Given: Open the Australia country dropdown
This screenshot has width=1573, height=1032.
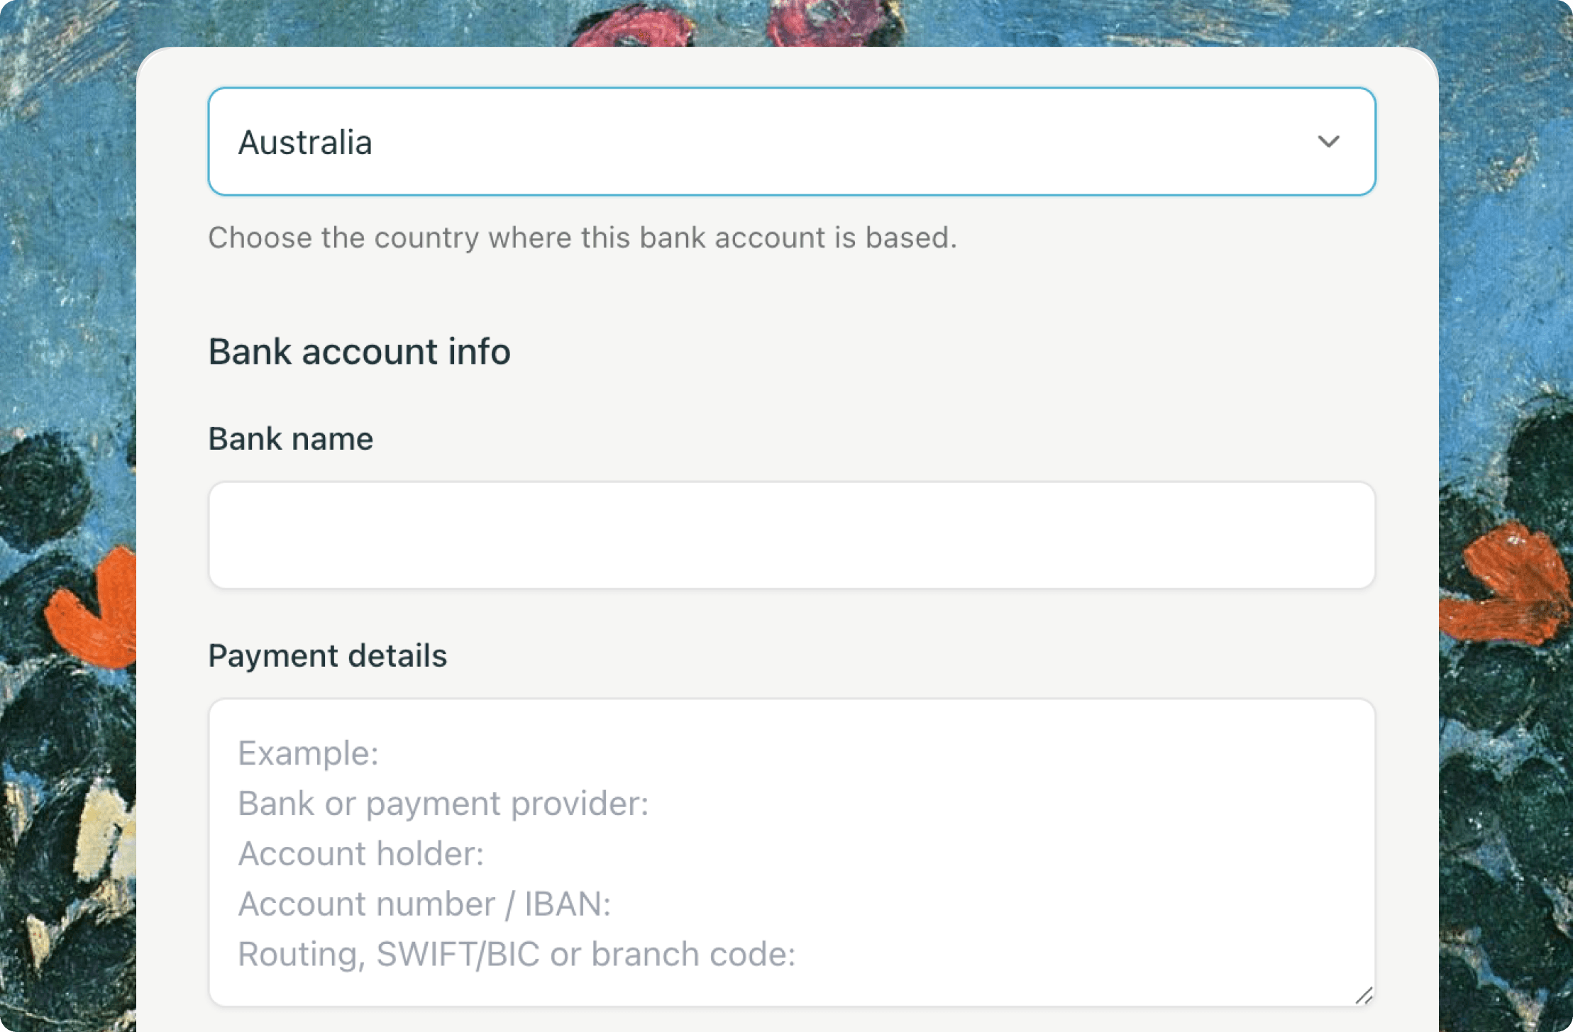Looking at the screenshot, I should point(792,141).
